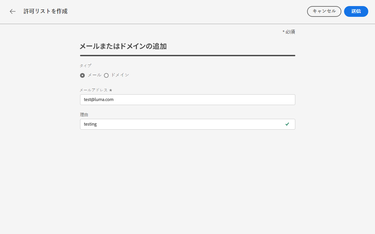Click the 理由 field label

click(x=84, y=115)
